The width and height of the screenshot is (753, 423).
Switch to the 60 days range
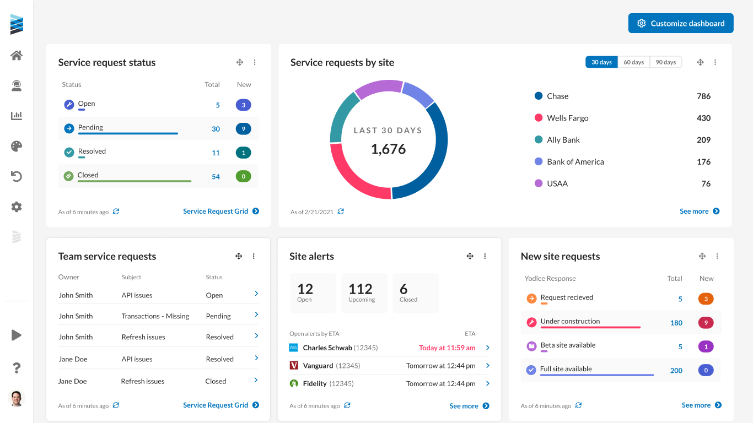[634, 62]
